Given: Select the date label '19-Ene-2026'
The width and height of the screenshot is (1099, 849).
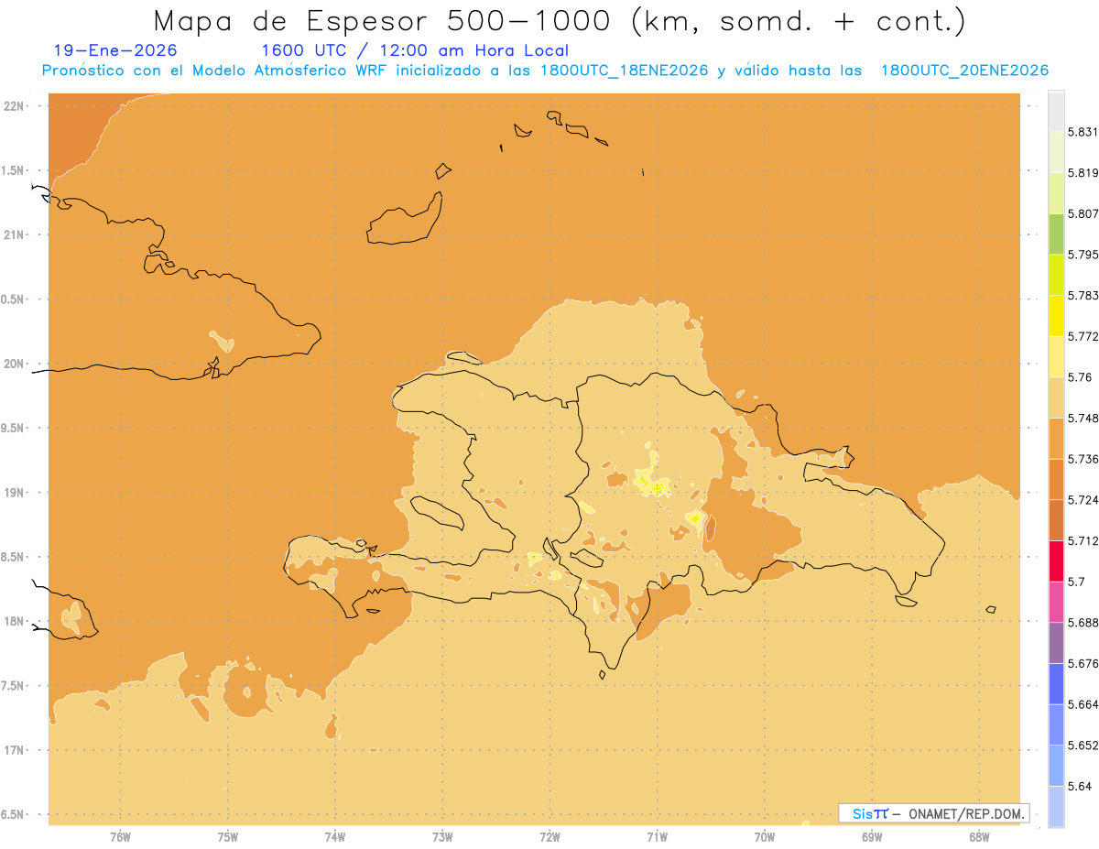Looking at the screenshot, I should pyautogui.click(x=115, y=50).
